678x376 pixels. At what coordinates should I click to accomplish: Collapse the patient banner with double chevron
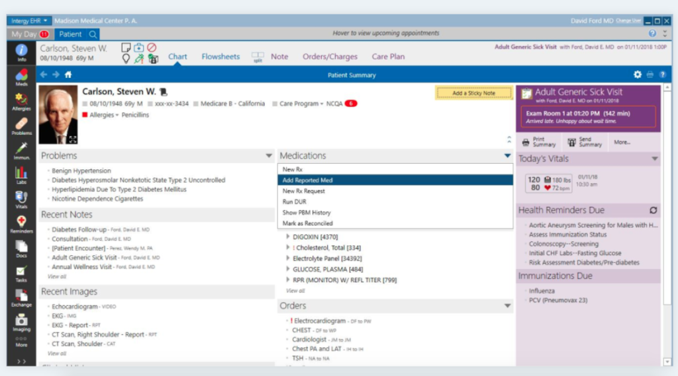pos(509,139)
